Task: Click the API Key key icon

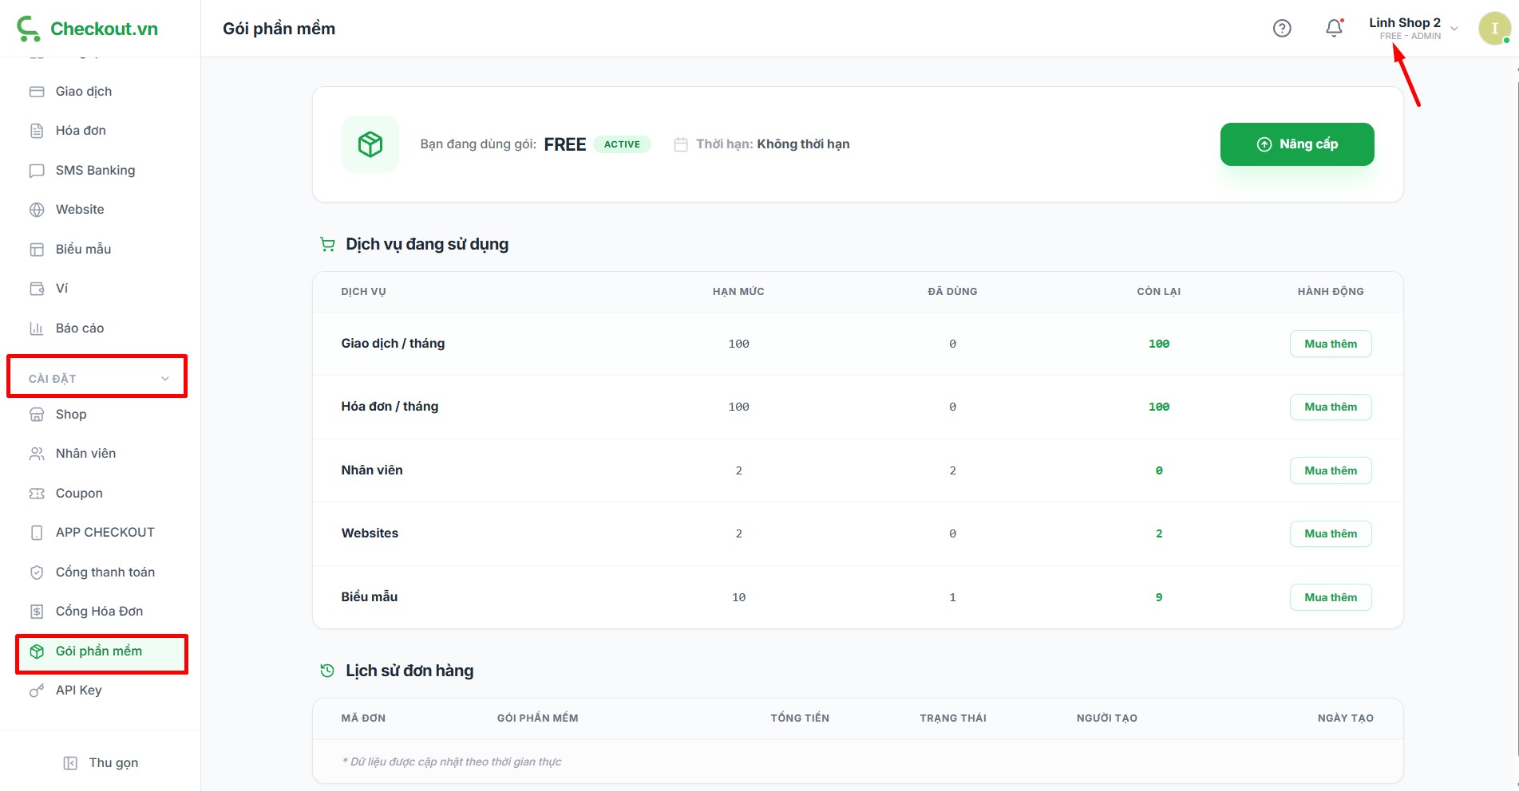Action: coord(37,691)
